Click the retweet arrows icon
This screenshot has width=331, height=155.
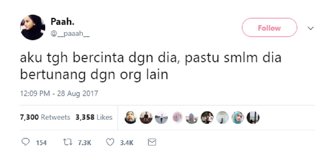click(68, 142)
